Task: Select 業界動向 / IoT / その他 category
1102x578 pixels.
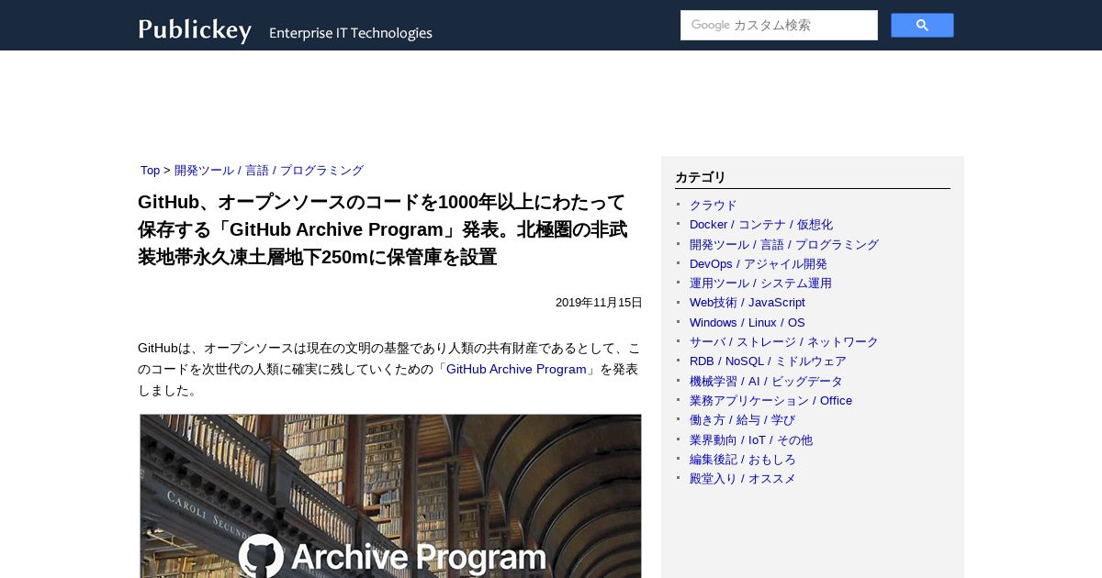Action: (751, 439)
